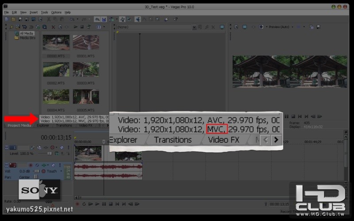Create a new project with the New icon

pos(7,19)
